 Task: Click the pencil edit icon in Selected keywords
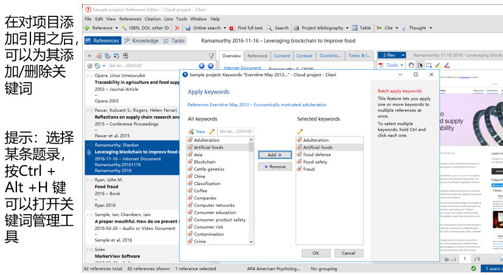(x=300, y=131)
